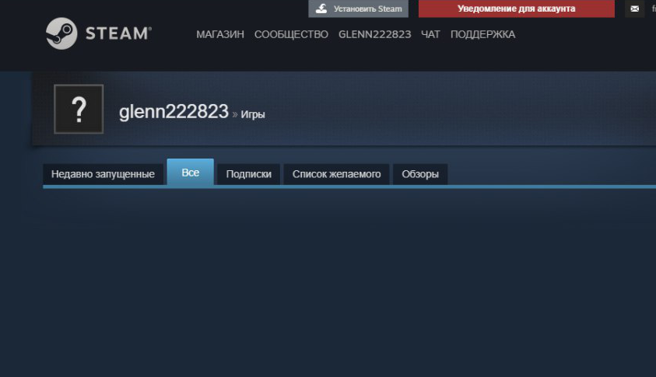Open the envelope messages icon

tap(634, 9)
